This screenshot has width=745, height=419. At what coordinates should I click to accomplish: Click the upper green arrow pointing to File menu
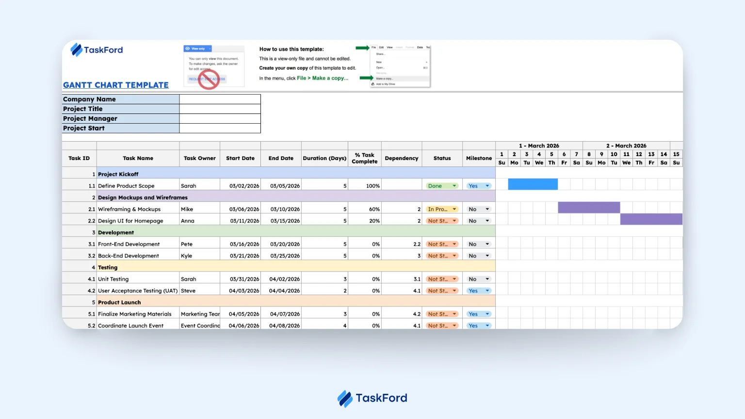click(362, 48)
